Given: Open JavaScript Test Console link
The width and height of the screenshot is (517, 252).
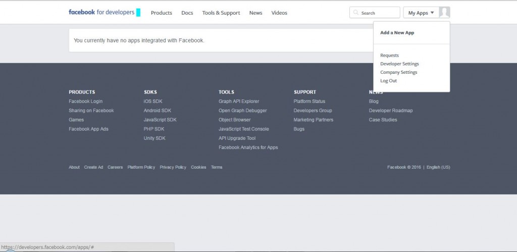Looking at the screenshot, I should pos(244,129).
